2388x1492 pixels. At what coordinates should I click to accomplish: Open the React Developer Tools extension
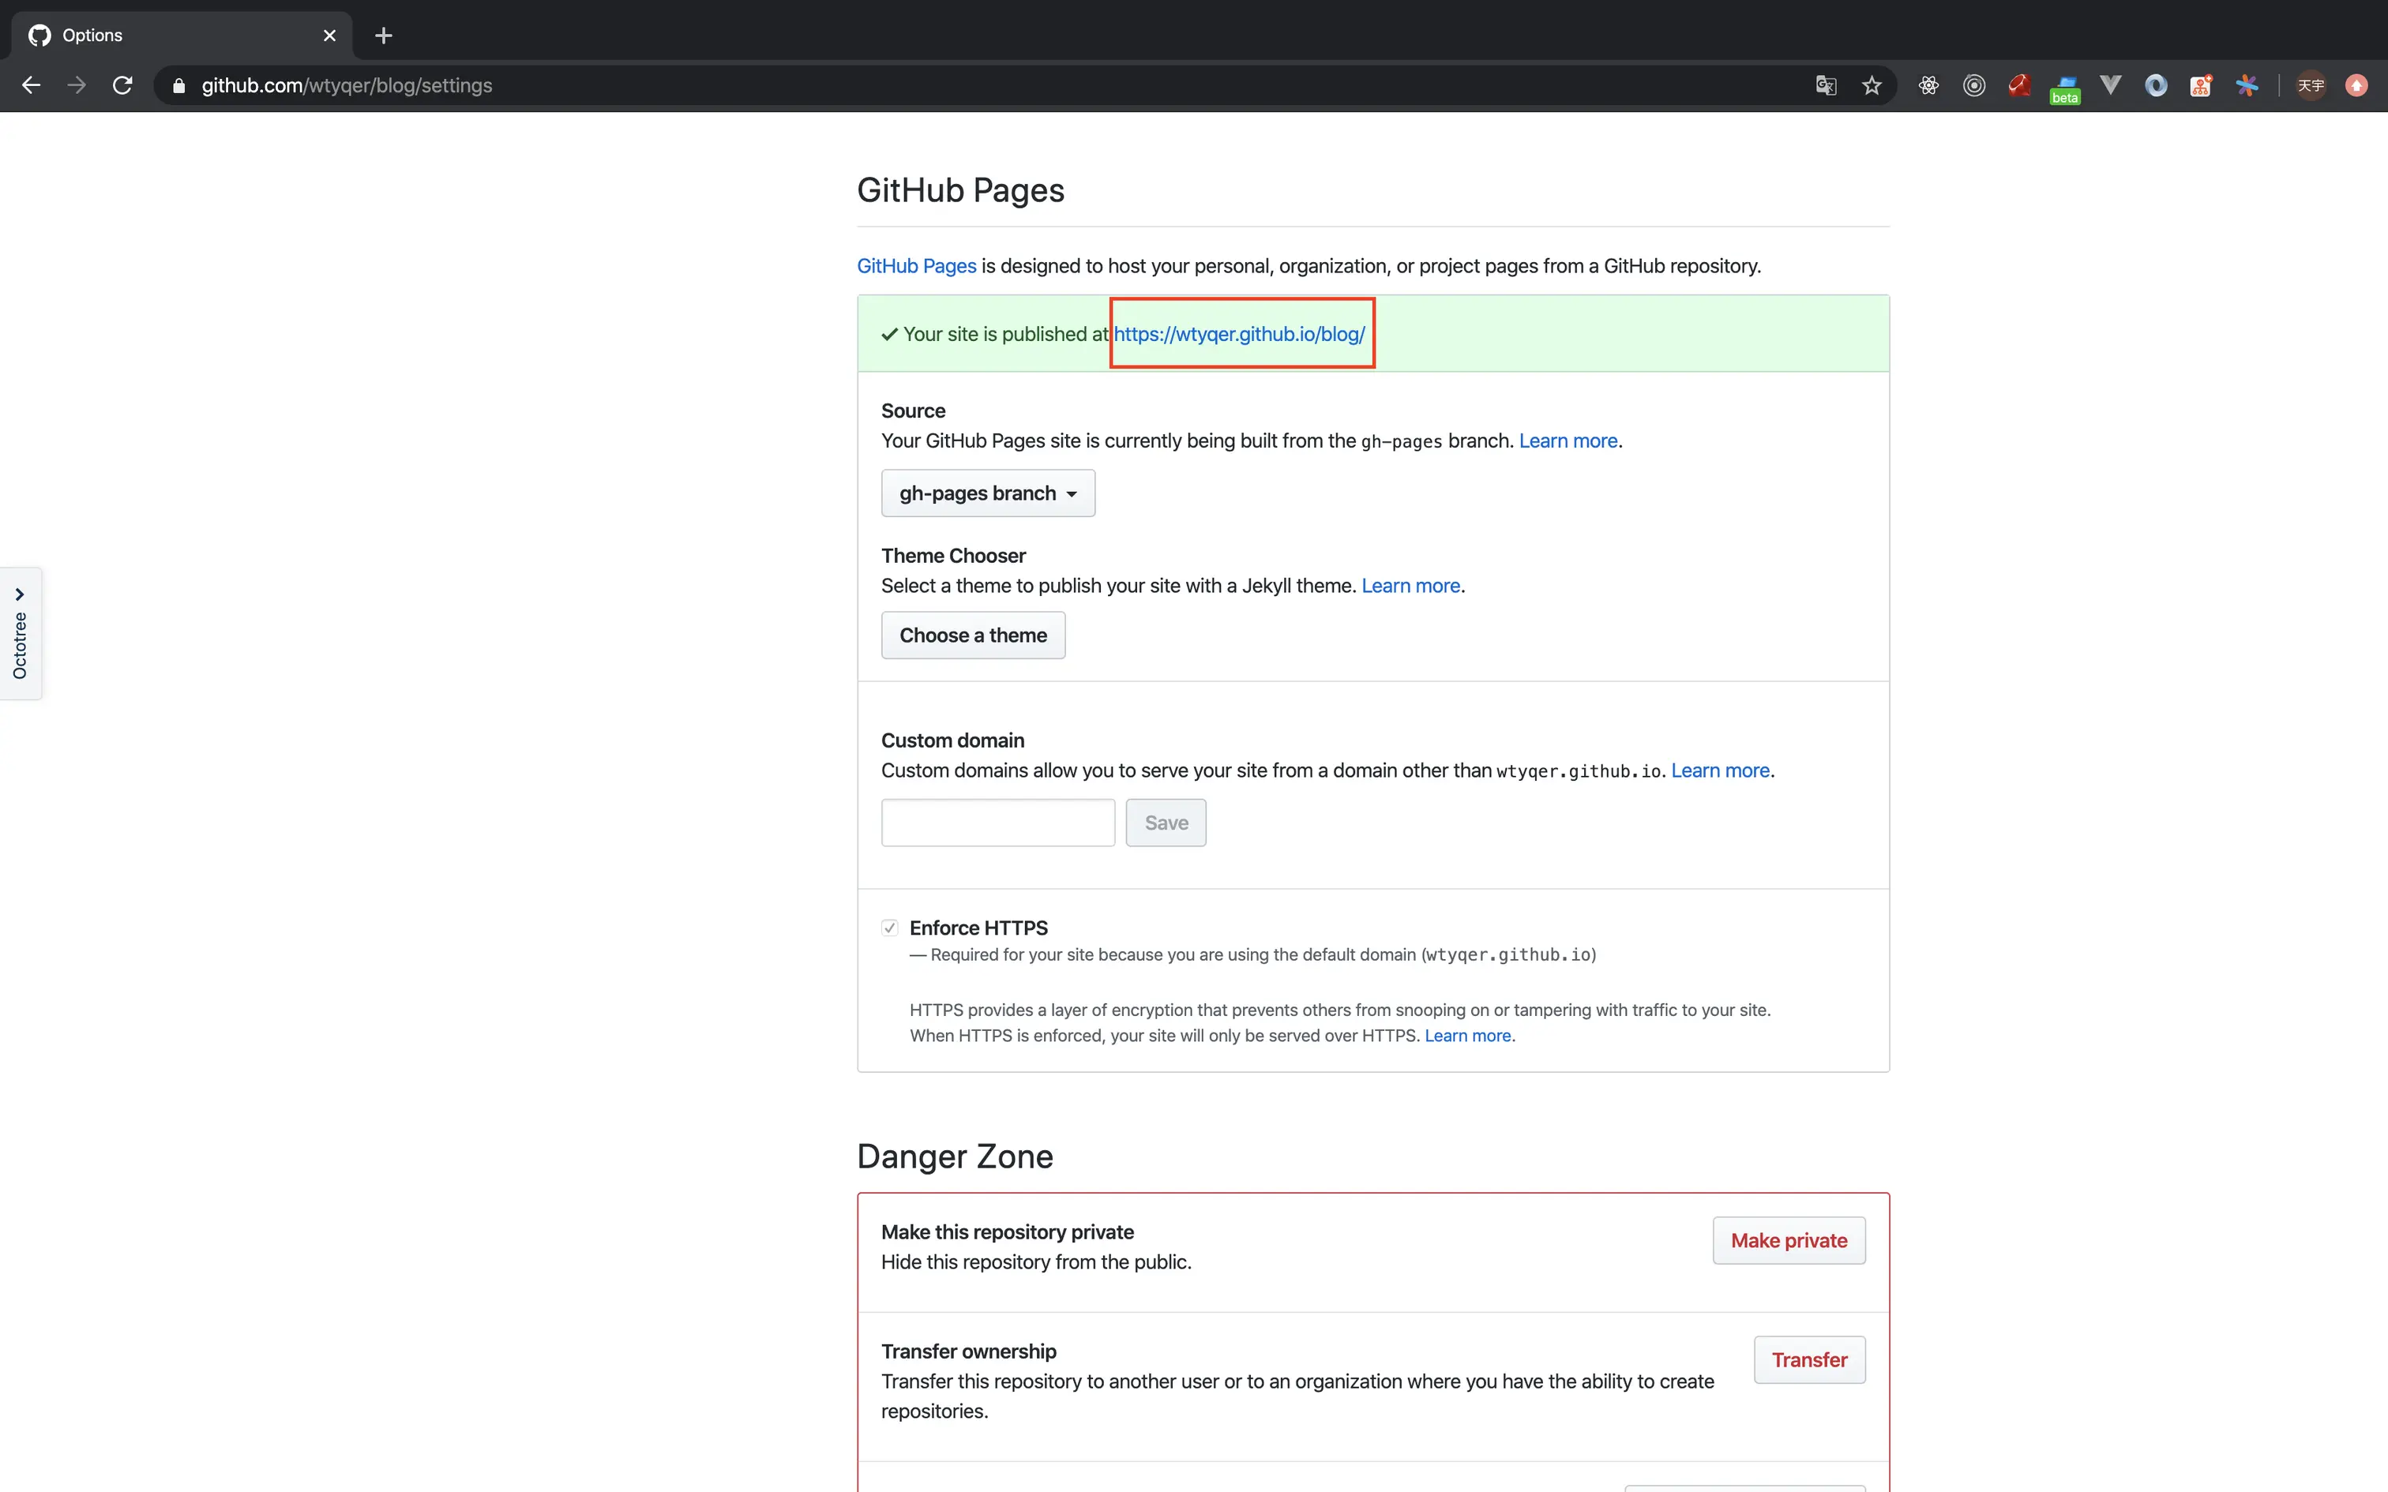click(1928, 86)
